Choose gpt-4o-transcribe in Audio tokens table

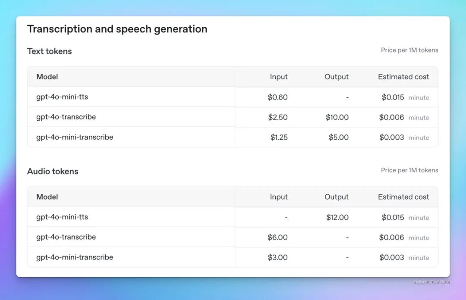click(66, 237)
